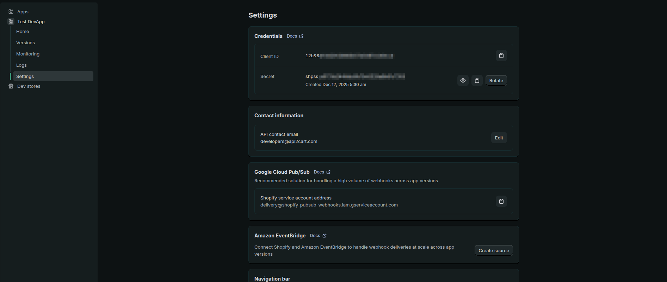Open Dev stores in the sidebar
Screen dimensions: 667x282
click(29, 86)
